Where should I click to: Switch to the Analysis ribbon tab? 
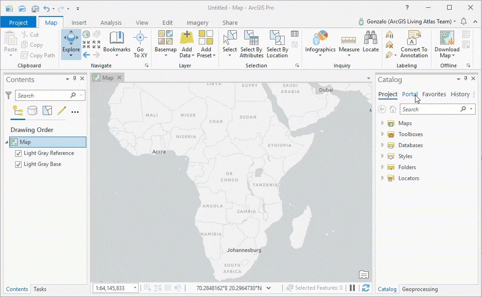click(111, 22)
